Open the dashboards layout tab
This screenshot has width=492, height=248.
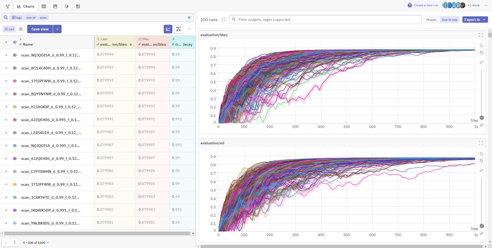[78, 6]
